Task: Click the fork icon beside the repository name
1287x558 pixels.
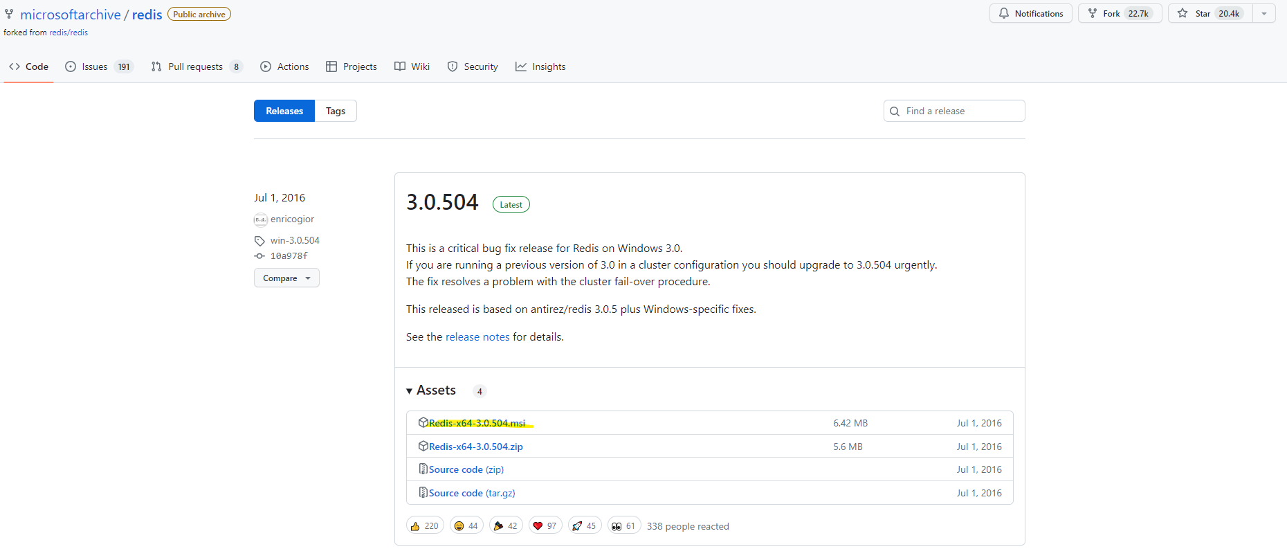Action: click(9, 14)
